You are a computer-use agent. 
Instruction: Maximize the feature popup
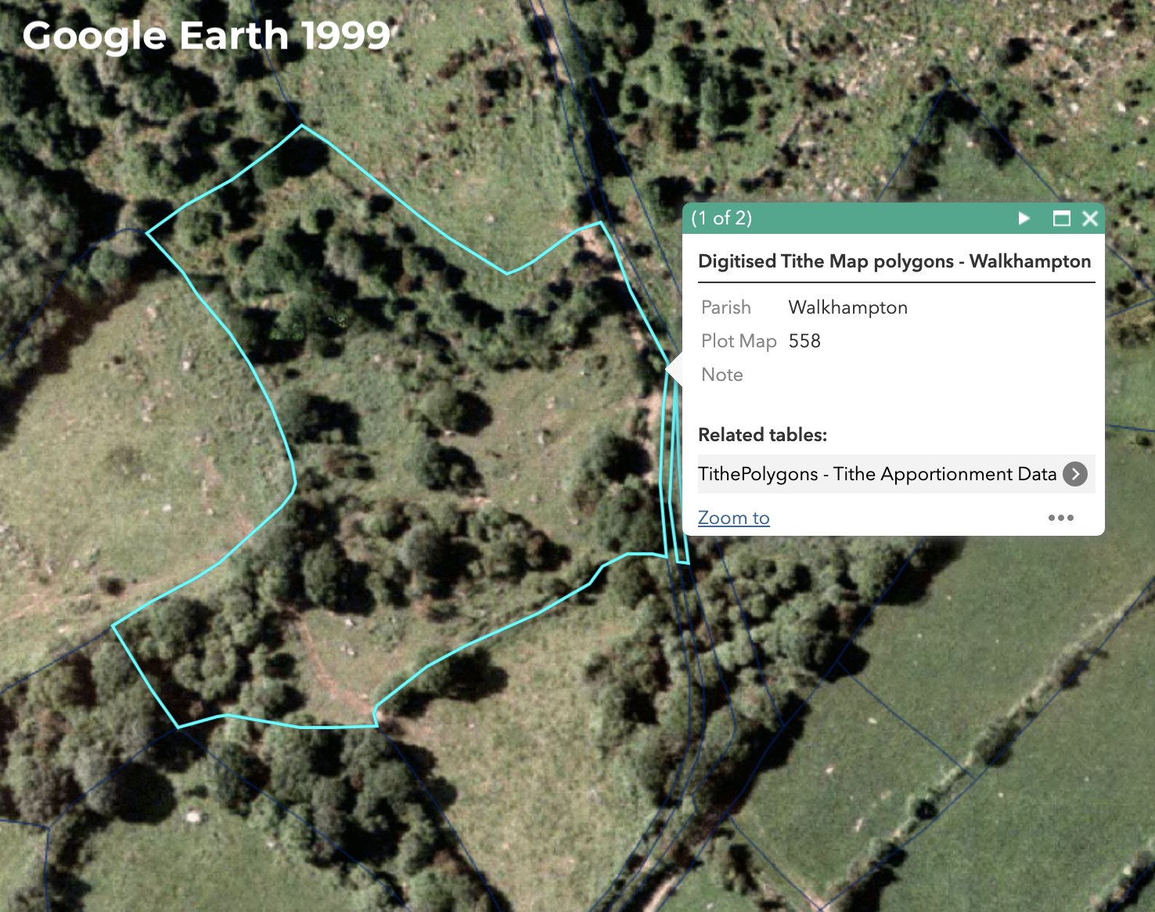pos(1061,218)
